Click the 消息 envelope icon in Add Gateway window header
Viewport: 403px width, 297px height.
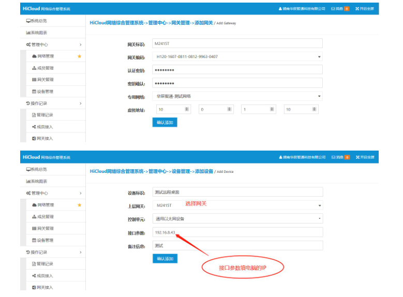(x=334, y=9)
